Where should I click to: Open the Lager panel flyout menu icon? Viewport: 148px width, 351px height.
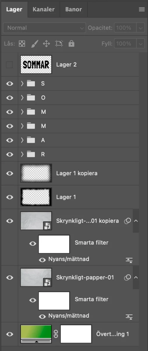tap(142, 9)
